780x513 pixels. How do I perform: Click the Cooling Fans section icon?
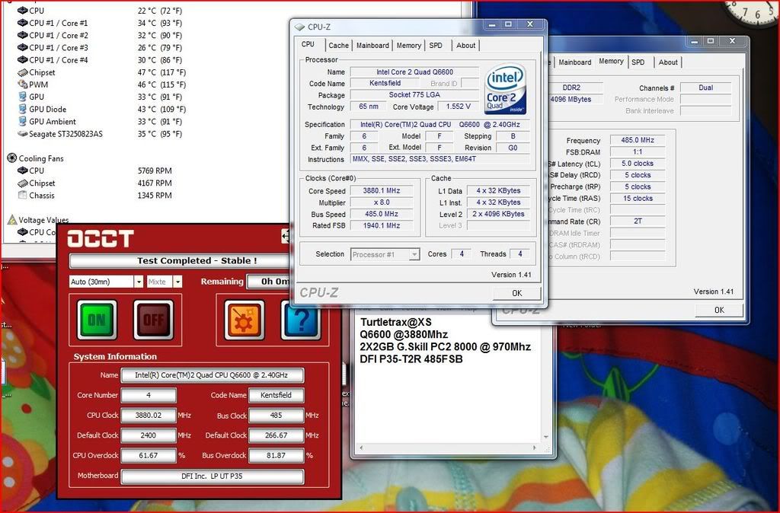tap(12, 158)
